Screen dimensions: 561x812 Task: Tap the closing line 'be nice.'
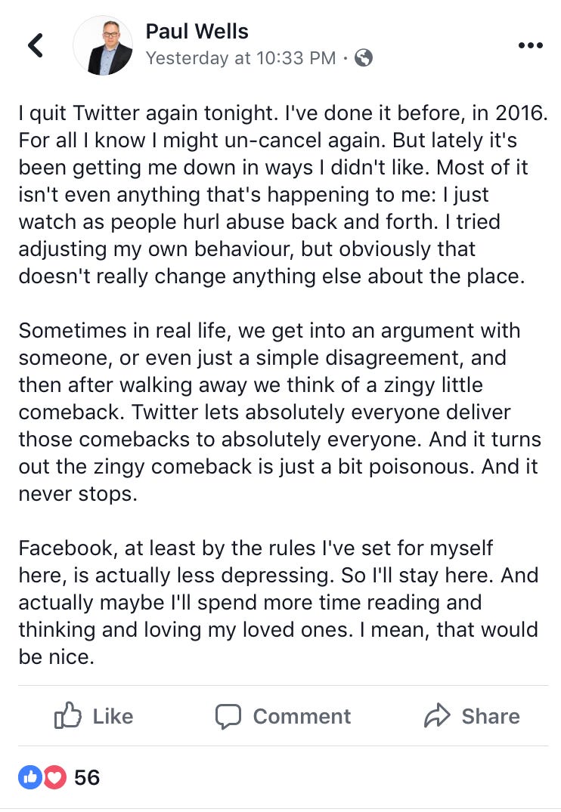tap(57, 656)
